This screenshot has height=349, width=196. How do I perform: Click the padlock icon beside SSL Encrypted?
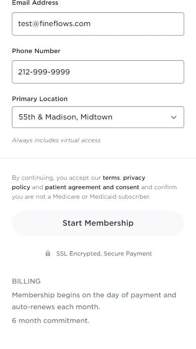[48, 253]
